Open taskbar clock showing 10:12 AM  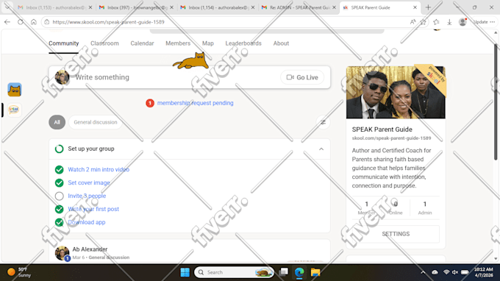pyautogui.click(x=483, y=272)
